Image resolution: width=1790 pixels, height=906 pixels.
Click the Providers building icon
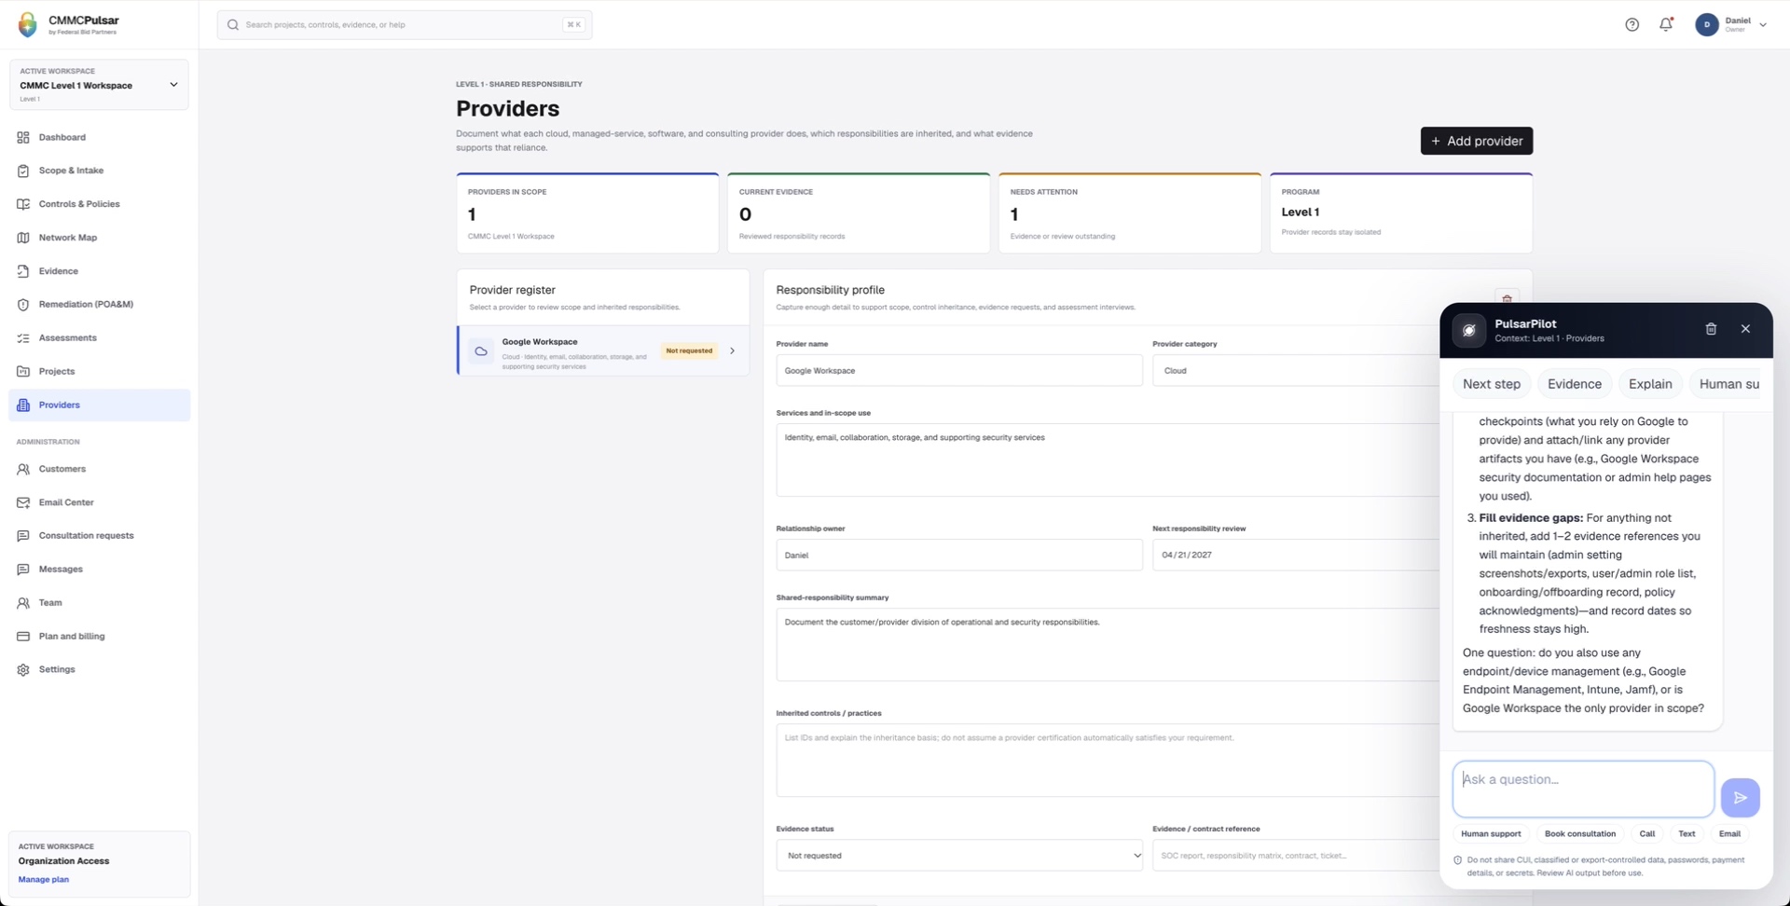coord(23,405)
